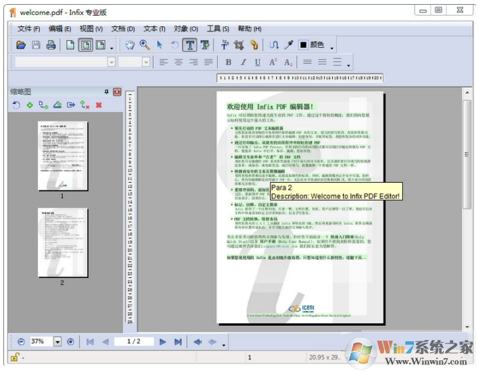Go to the next page arrow
This screenshot has width=478, height=371.
(x=163, y=342)
